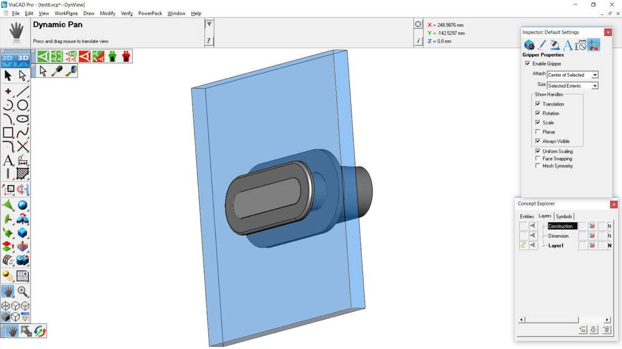Image resolution: width=622 pixels, height=349 pixels.
Task: Expand the Dynamic Pan prompt dropdown arrow
Action: coord(209,24)
